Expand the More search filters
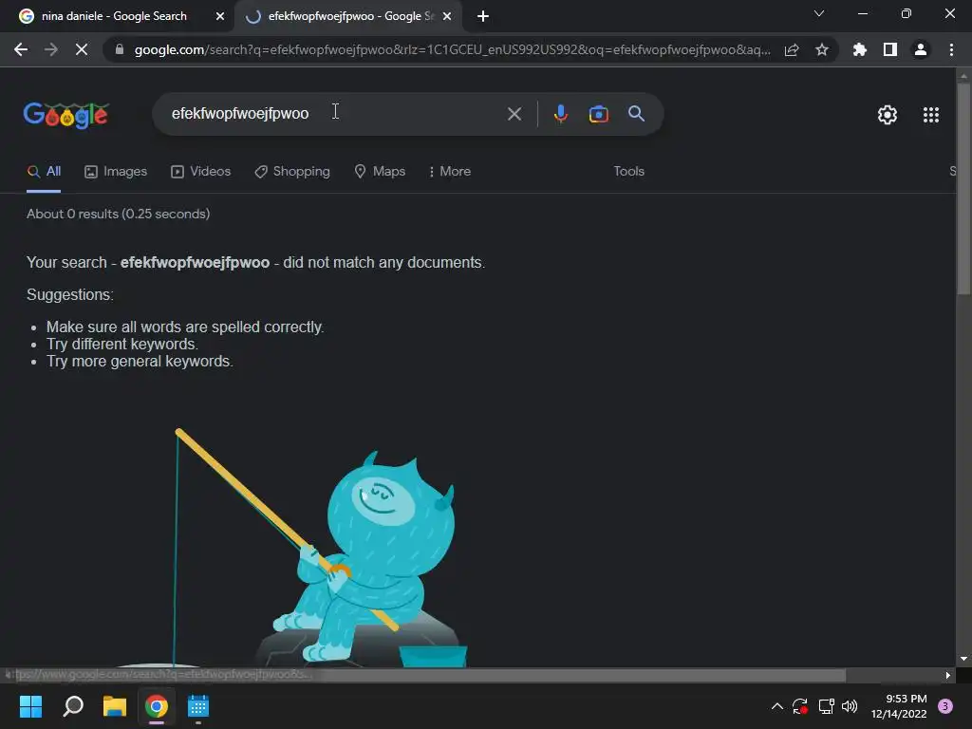972x729 pixels. point(449,171)
